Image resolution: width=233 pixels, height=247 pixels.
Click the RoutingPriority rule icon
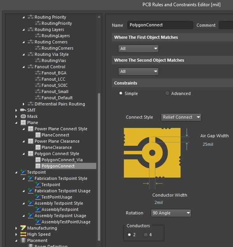pyautogui.click(x=38, y=23)
